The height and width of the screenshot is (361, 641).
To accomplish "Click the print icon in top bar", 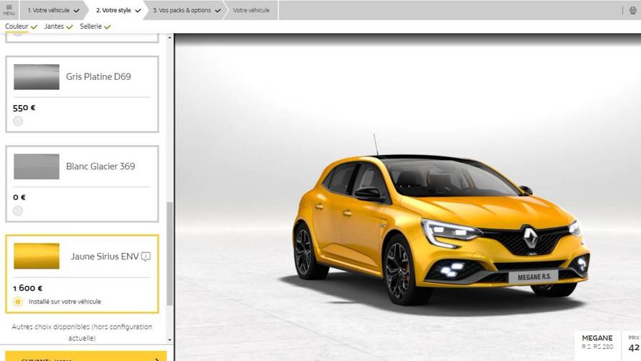I will (x=633, y=10).
